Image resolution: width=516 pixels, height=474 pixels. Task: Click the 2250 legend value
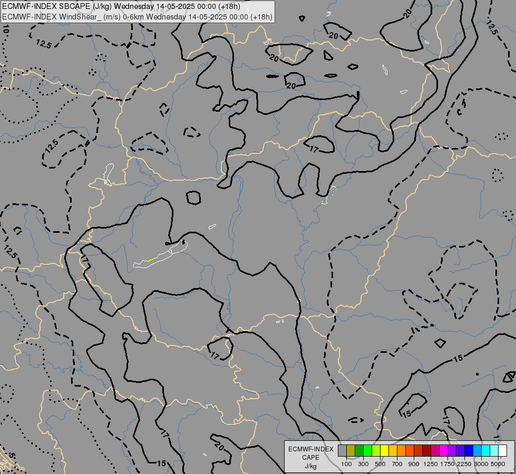coord(464,464)
